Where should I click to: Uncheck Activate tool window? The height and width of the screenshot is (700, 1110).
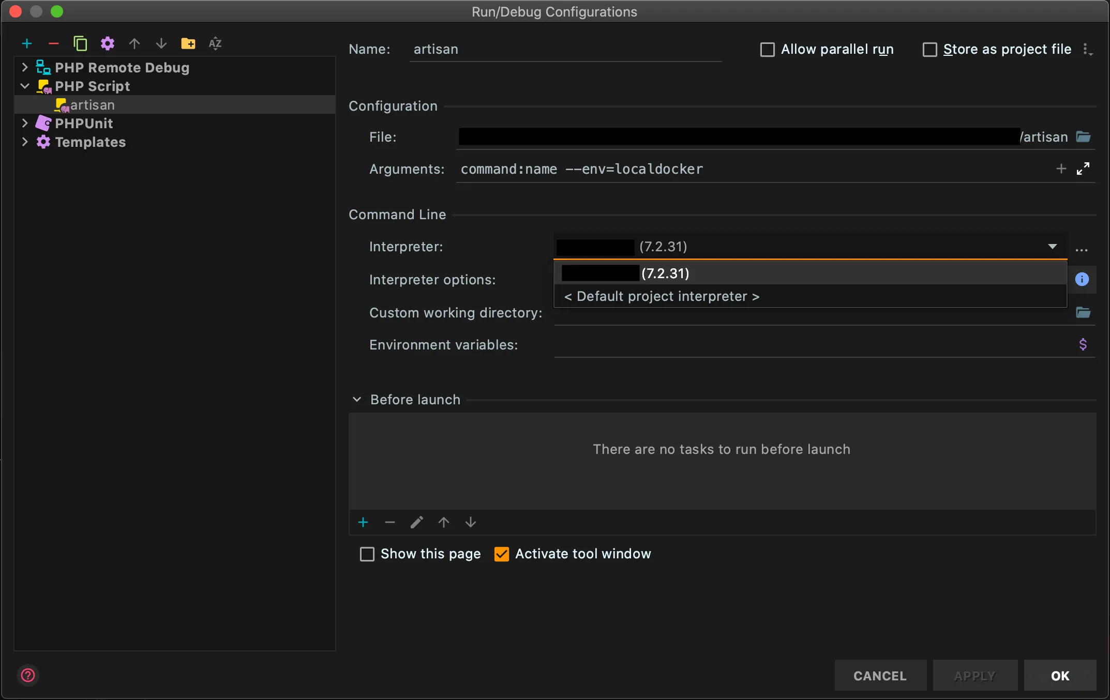[502, 554]
